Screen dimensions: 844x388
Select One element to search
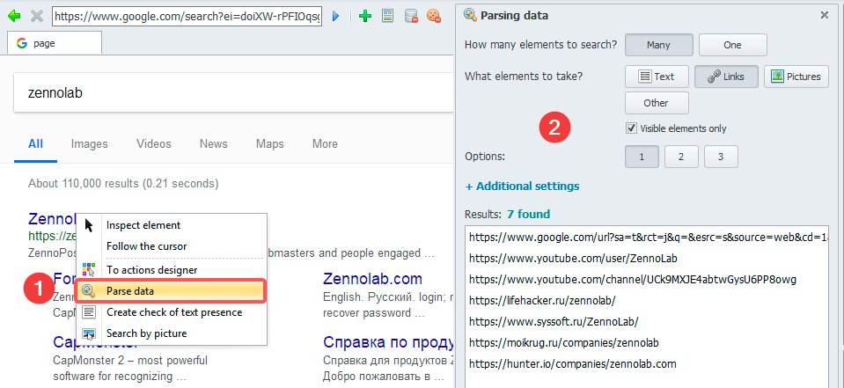pyautogui.click(x=732, y=45)
